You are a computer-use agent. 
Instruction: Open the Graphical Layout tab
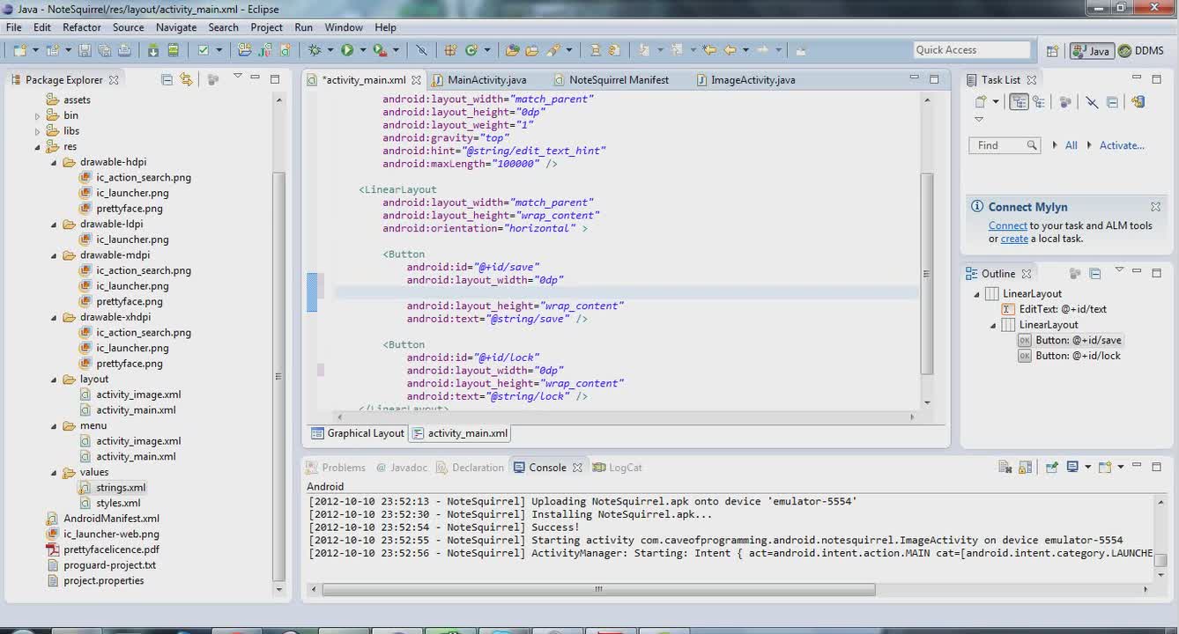point(357,433)
